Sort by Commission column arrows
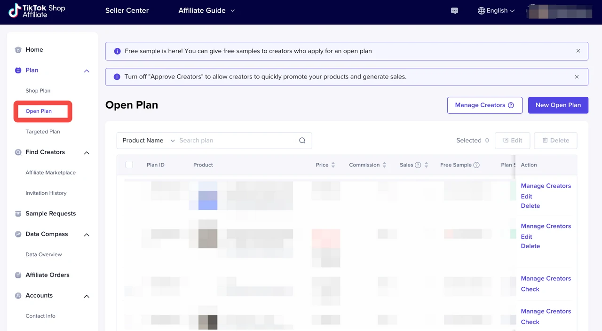 (x=384, y=165)
